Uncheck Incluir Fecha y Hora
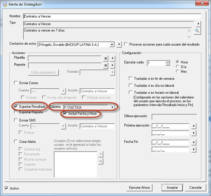 click(65, 113)
